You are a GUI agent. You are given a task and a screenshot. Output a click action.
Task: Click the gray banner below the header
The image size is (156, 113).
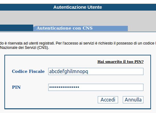[78, 17]
